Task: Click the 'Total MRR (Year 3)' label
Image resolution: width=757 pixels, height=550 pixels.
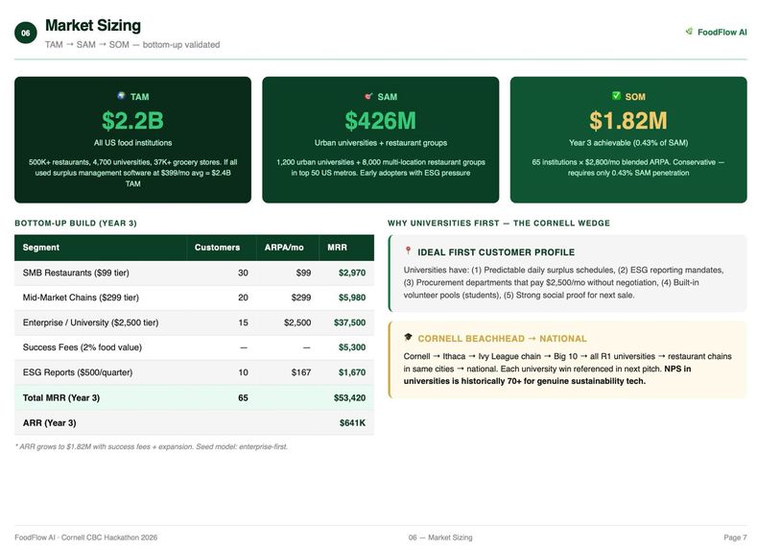Action: click(x=60, y=398)
